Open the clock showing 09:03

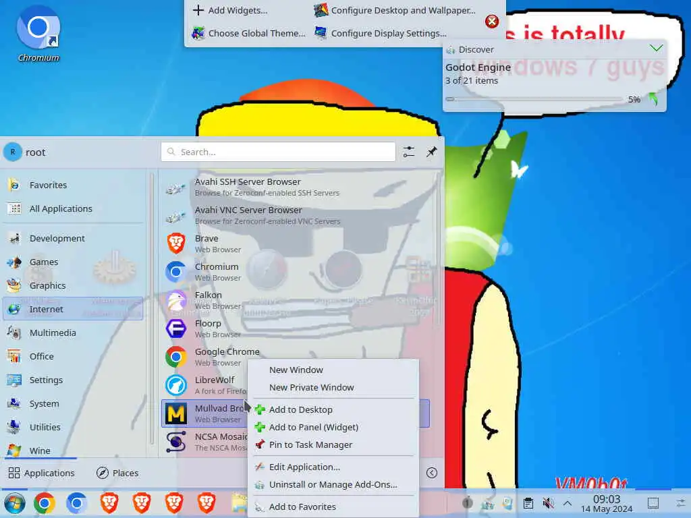pyautogui.click(x=607, y=503)
